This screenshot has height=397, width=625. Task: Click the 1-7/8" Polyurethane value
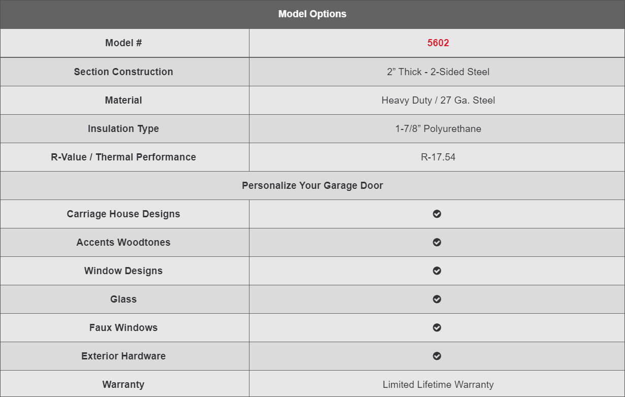(438, 128)
